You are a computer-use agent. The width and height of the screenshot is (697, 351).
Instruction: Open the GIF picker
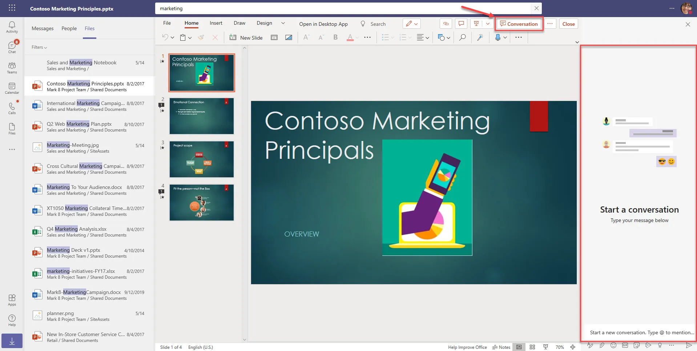(625, 345)
